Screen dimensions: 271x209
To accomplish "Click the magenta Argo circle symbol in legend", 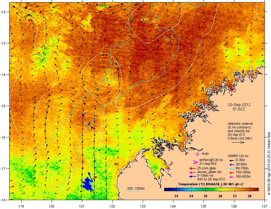I will [197, 154].
